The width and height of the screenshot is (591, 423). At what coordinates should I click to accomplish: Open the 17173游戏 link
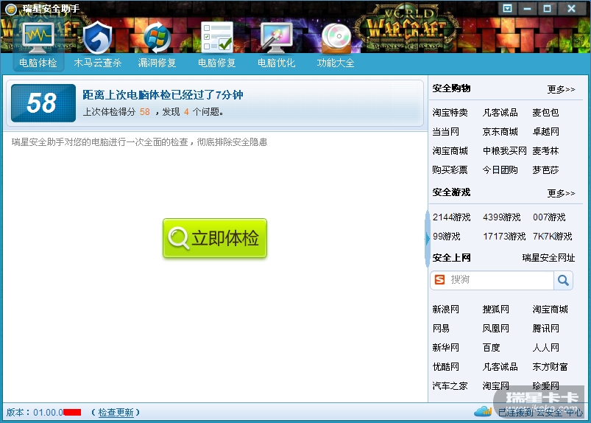click(504, 237)
